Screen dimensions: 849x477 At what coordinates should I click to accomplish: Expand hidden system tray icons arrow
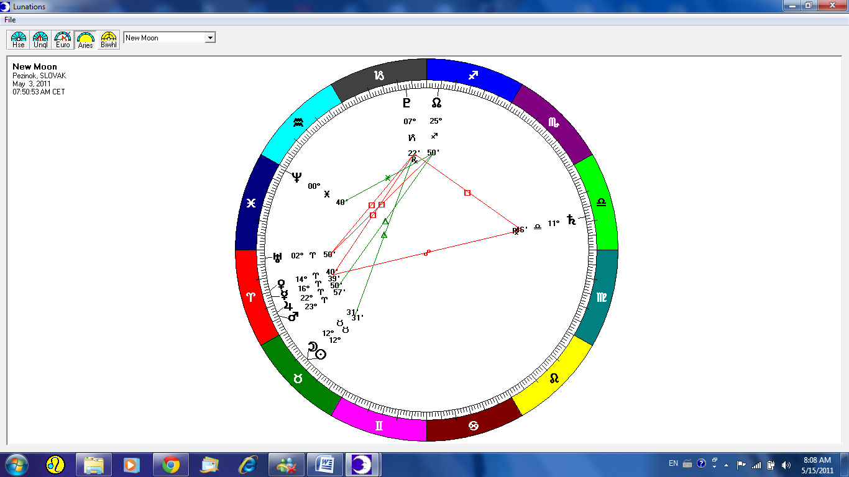pyautogui.click(x=726, y=465)
